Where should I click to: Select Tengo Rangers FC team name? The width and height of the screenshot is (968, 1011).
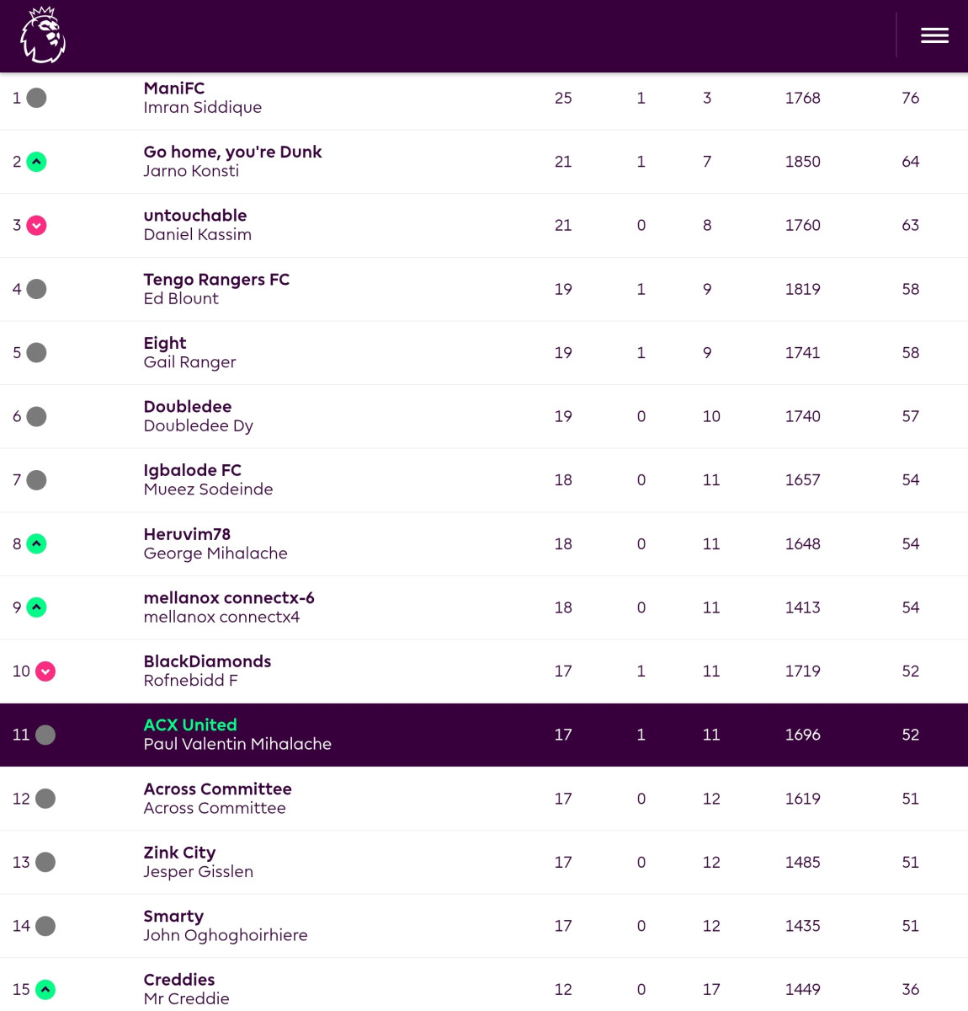click(x=216, y=280)
